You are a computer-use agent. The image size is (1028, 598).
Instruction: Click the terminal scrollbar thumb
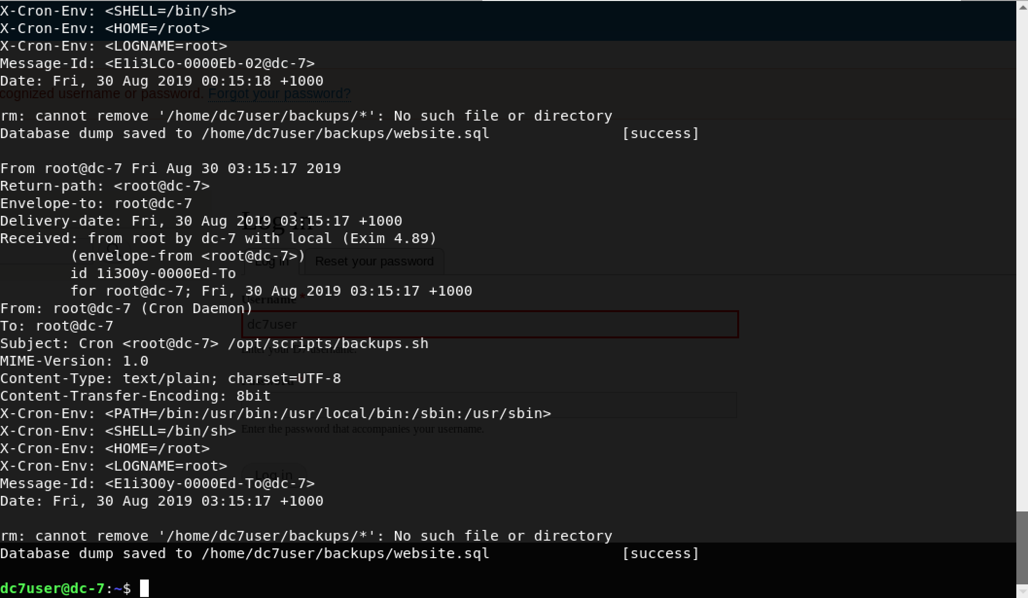[1022, 547]
